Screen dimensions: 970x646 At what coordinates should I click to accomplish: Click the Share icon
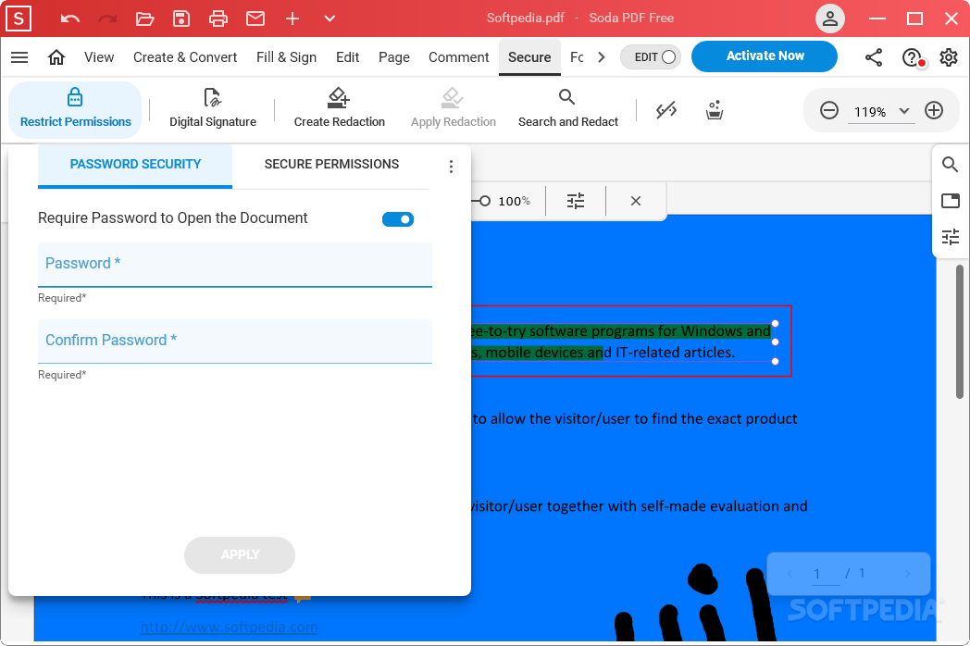(x=874, y=57)
